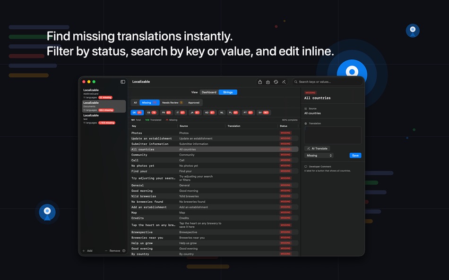The image size is (449, 280).
Task: Click the magnifier icon in search field
Action: 296,82
